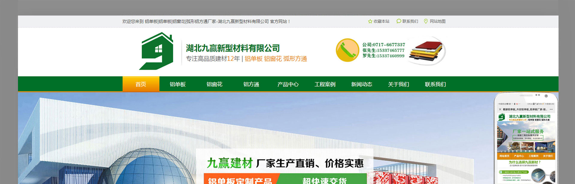Open the 铝窗花 menu item
The height and width of the screenshot is (184, 575).
[x=214, y=84]
